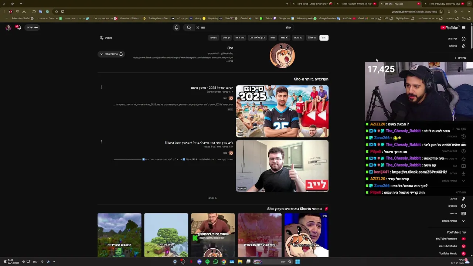Open the Sho channel avatar
Screen dimensions: 473x266
pos(282,56)
